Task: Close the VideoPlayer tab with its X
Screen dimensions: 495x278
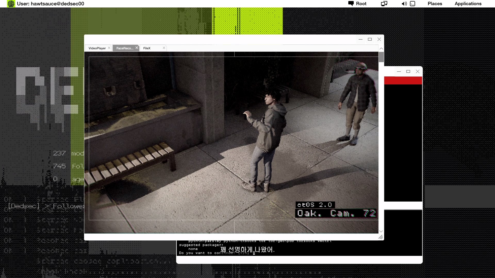Action: (109, 48)
